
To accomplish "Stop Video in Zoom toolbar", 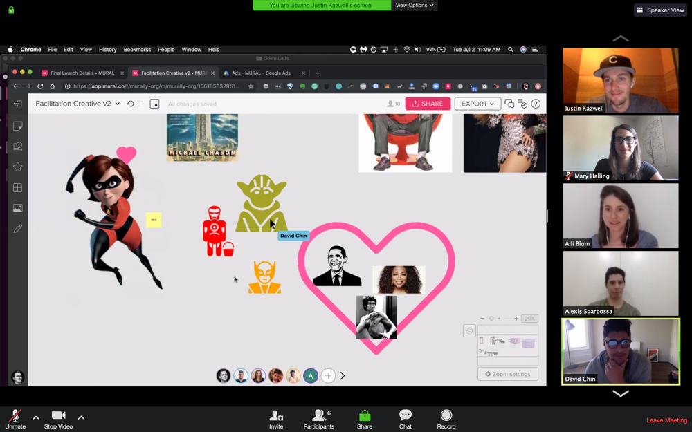I will click(x=58, y=420).
